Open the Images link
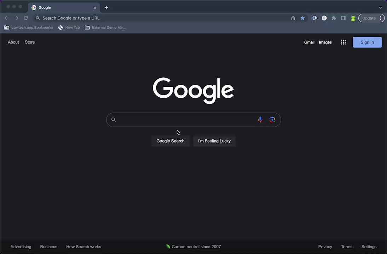 (325, 42)
